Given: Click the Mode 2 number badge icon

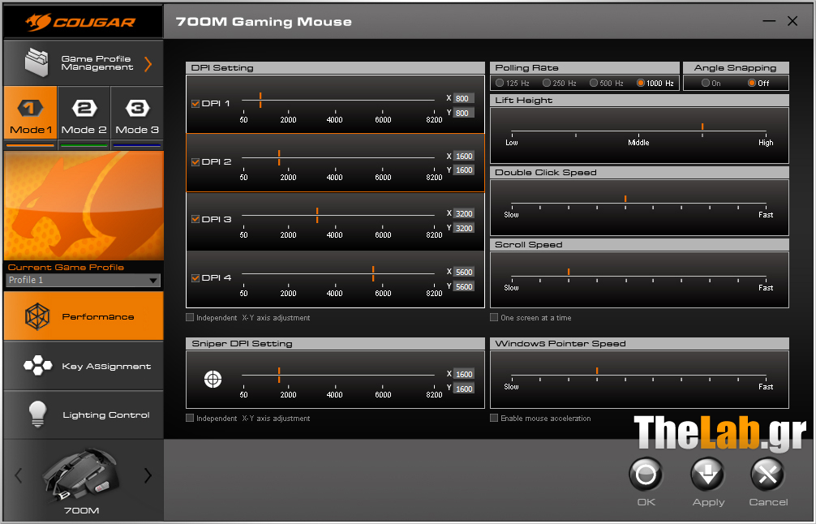Looking at the screenshot, I should pos(84,108).
